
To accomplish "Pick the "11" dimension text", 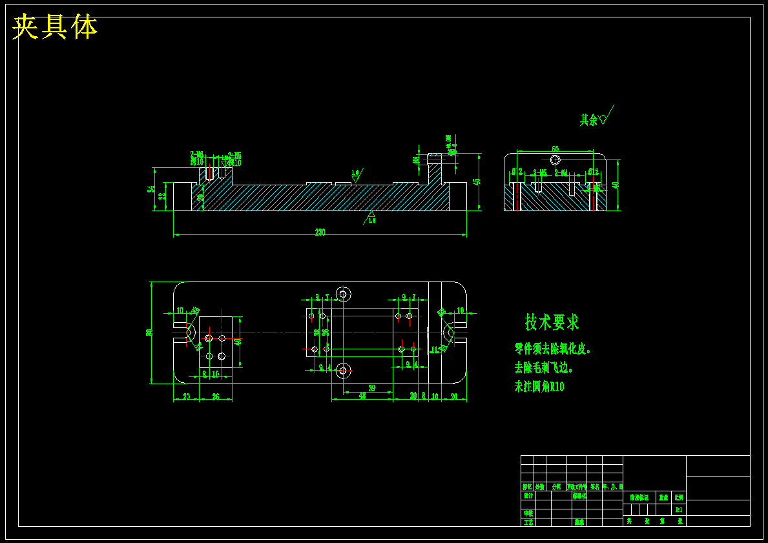I will [434, 349].
